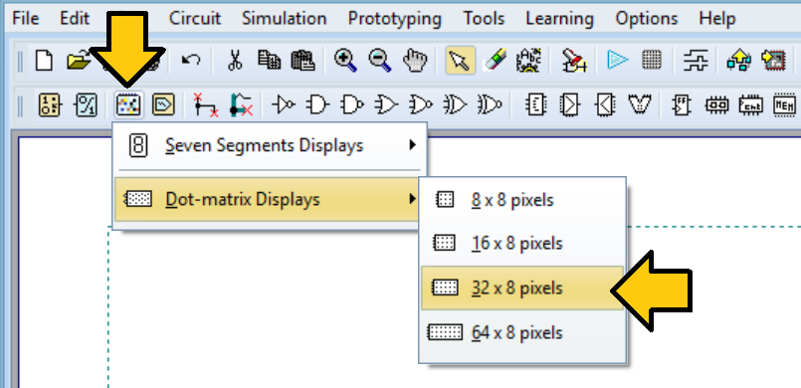The image size is (801, 388).
Task: Open the Simulation menu
Action: click(x=284, y=18)
